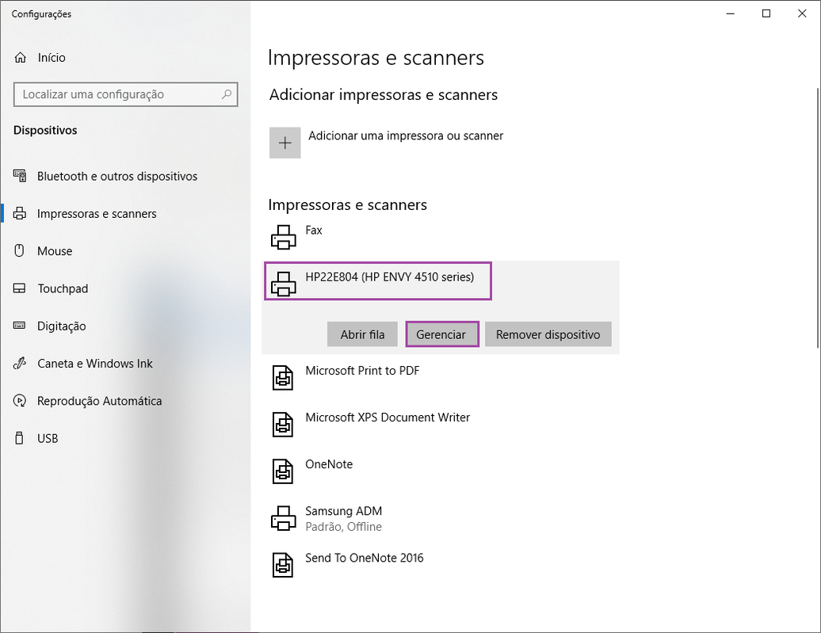Click the Microsoft XPS Document Writer icon
This screenshot has width=821, height=633.
point(283,424)
